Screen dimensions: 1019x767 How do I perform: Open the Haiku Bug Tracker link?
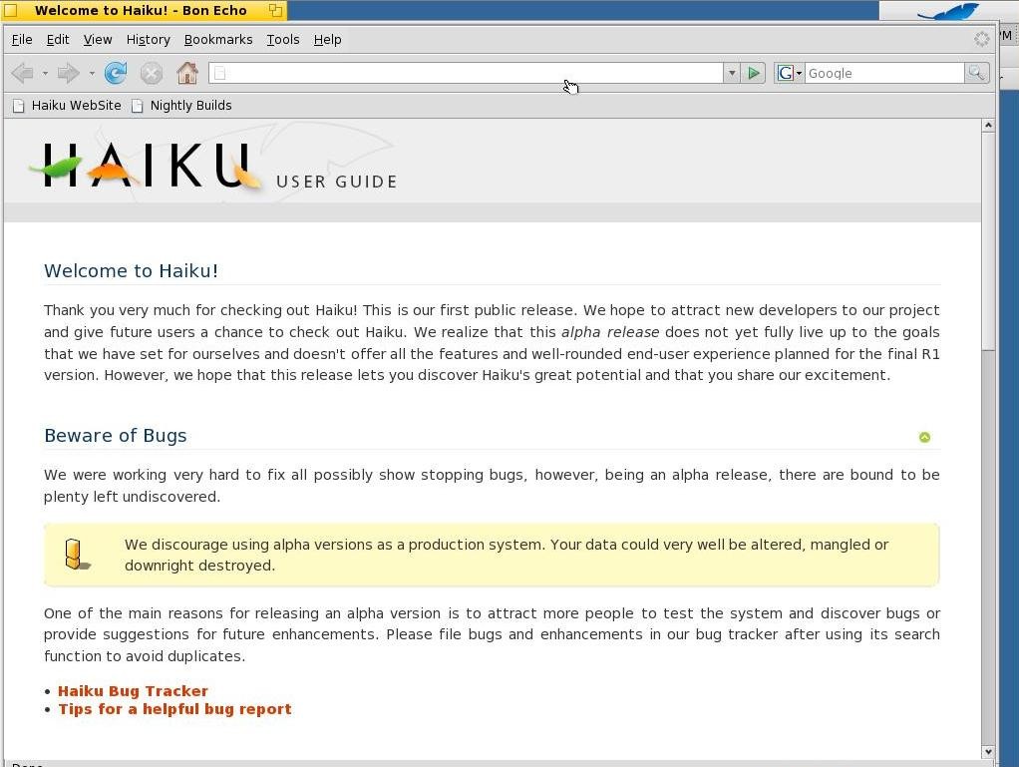tap(133, 691)
